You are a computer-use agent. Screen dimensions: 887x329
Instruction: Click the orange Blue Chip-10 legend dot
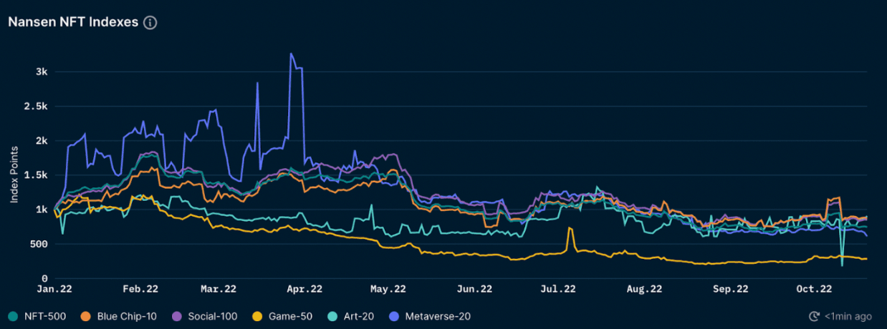(85, 316)
